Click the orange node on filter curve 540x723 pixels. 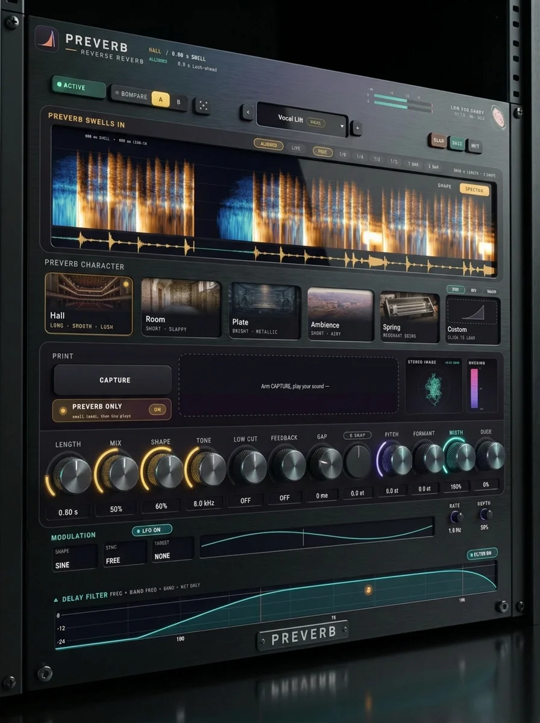coord(368,590)
